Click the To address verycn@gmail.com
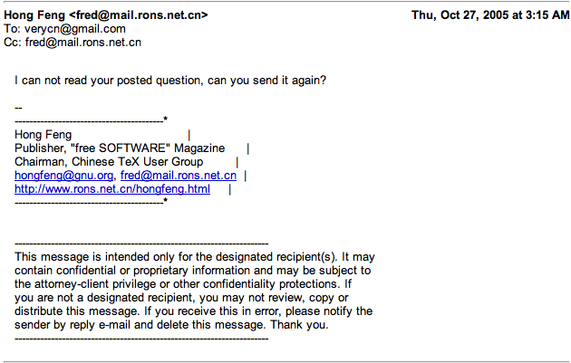Image resolution: width=571 pixels, height=363 pixels. pos(74,29)
